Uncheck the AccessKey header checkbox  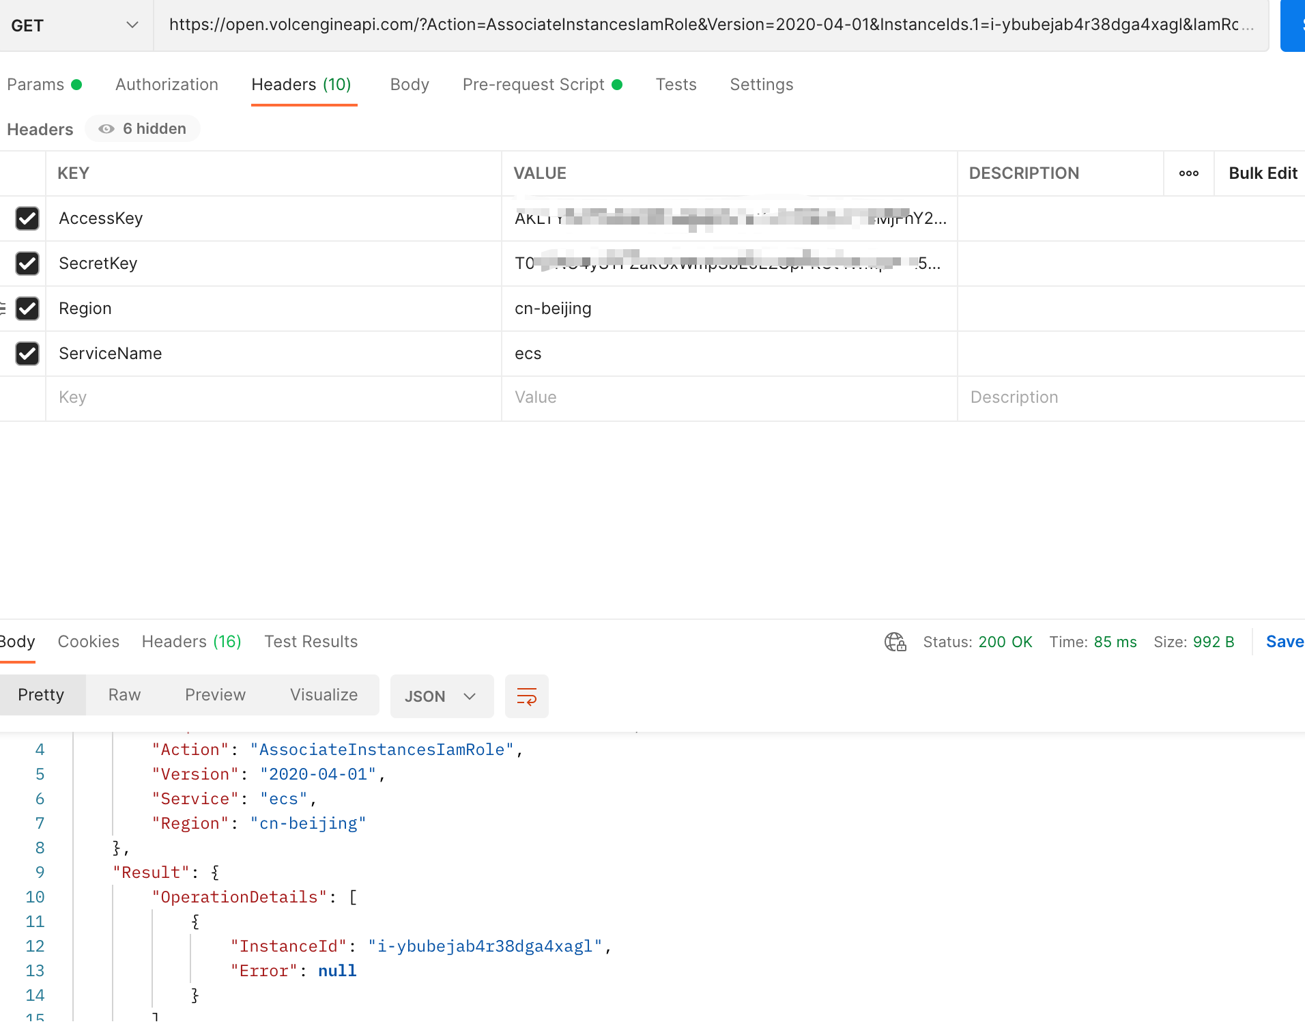click(x=27, y=218)
